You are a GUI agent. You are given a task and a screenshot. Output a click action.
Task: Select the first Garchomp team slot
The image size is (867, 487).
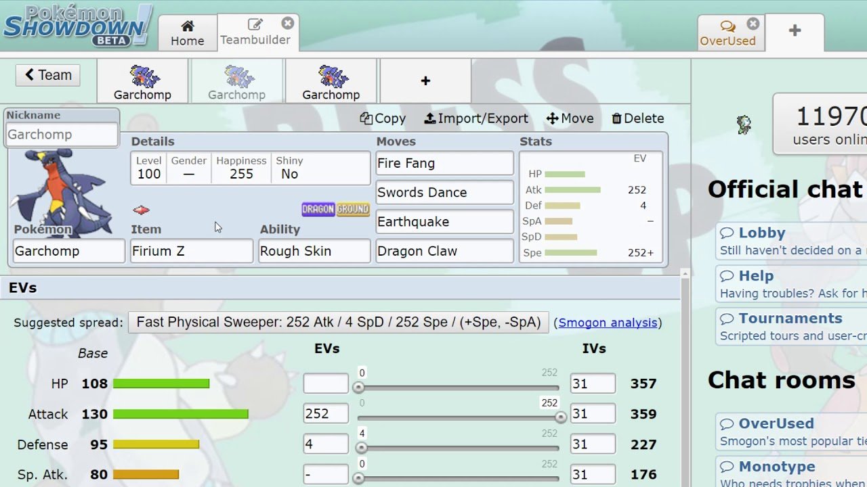pos(142,81)
